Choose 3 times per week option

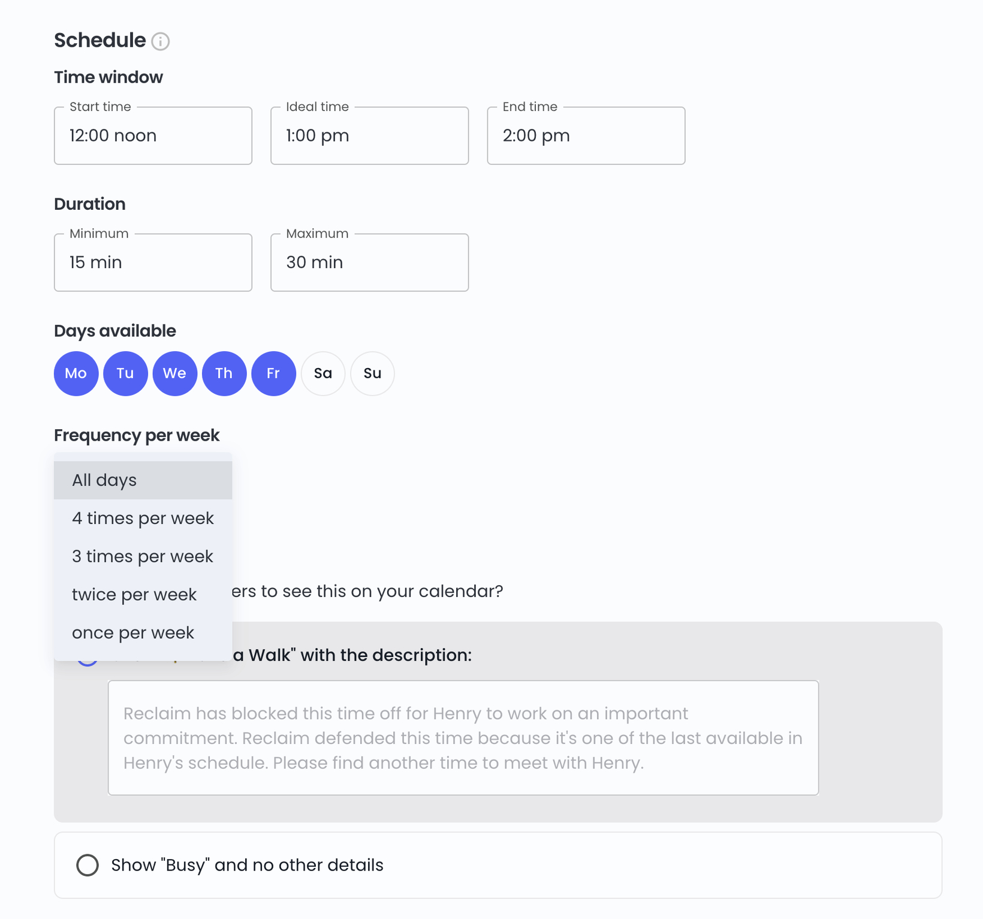click(143, 556)
